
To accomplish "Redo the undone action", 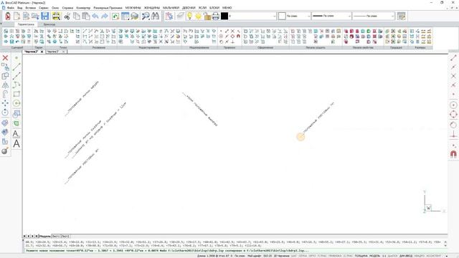I will point(105,16).
